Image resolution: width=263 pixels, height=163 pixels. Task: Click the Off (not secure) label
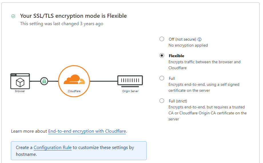pyautogui.click(x=182, y=39)
